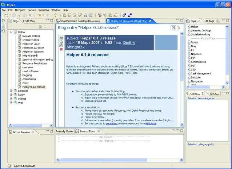
Task: Select 'Help Wanted!' tree entry
Action: pyautogui.click(x=30, y=55)
